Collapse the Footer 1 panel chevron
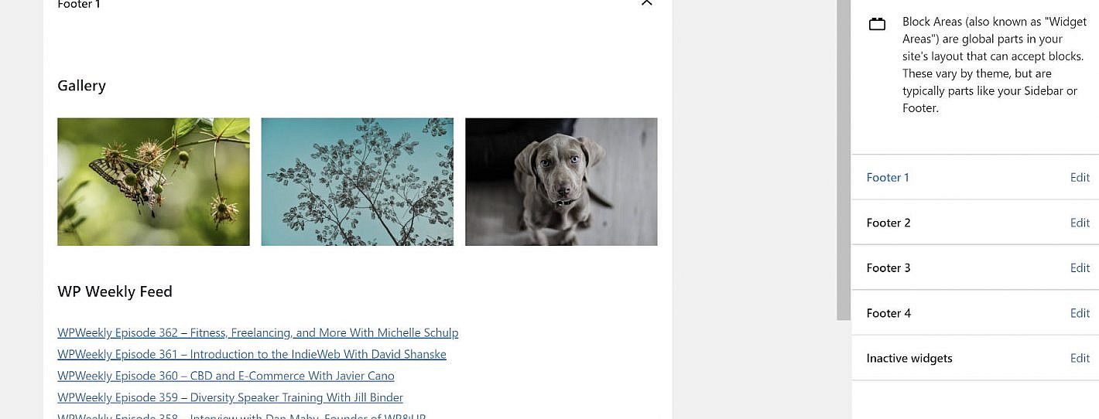 pyautogui.click(x=647, y=3)
